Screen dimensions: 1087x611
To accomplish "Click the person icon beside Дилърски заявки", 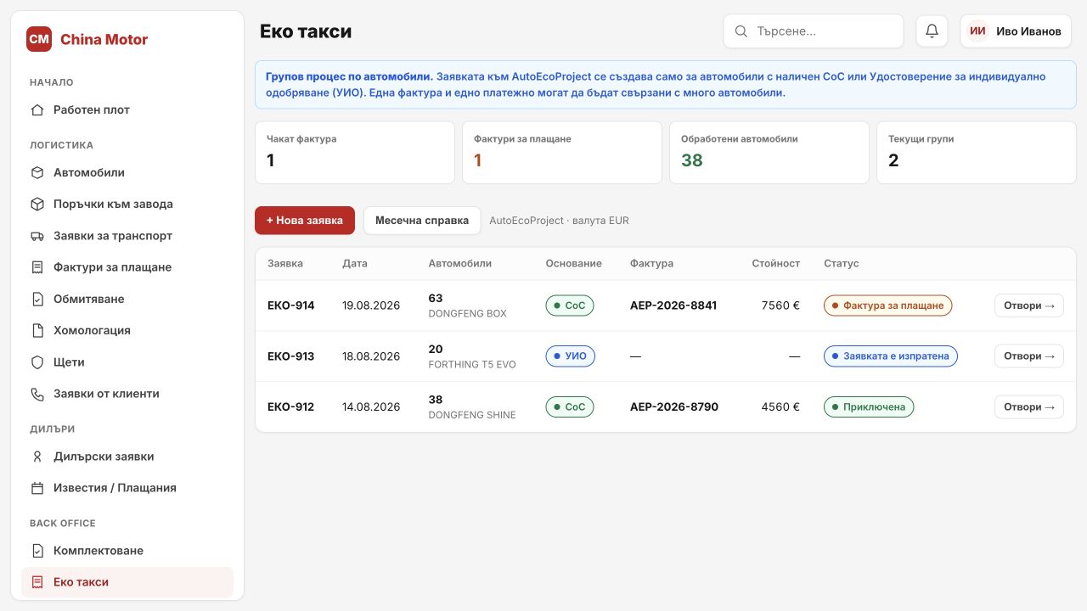I will click(x=37, y=457).
